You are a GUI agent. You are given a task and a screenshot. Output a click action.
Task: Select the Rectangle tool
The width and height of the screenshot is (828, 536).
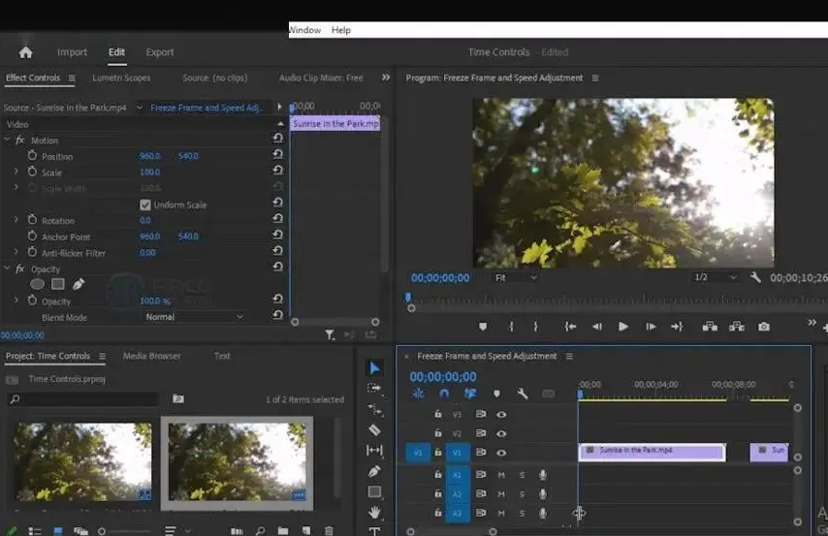click(x=374, y=491)
